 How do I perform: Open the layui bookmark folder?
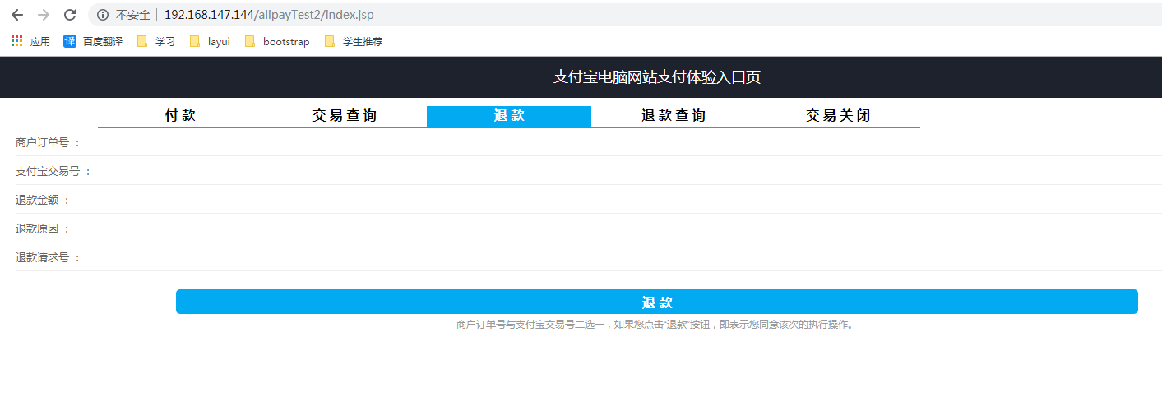click(x=210, y=41)
